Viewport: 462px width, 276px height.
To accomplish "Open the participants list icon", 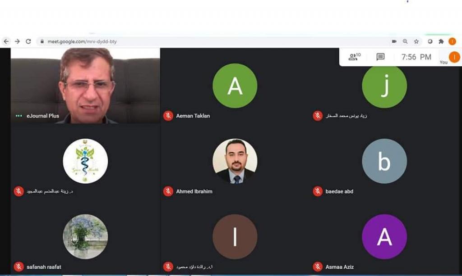I will point(354,57).
